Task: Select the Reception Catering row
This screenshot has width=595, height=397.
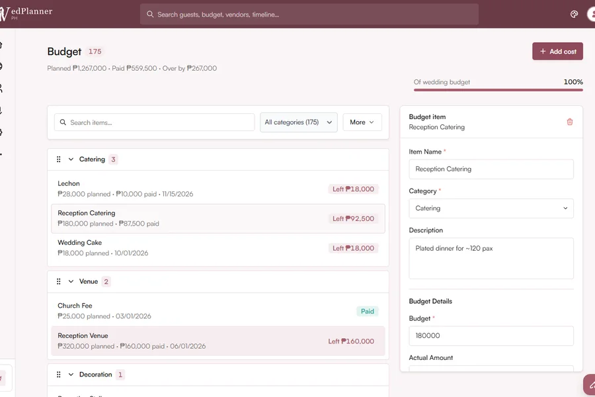Action: pyautogui.click(x=218, y=218)
